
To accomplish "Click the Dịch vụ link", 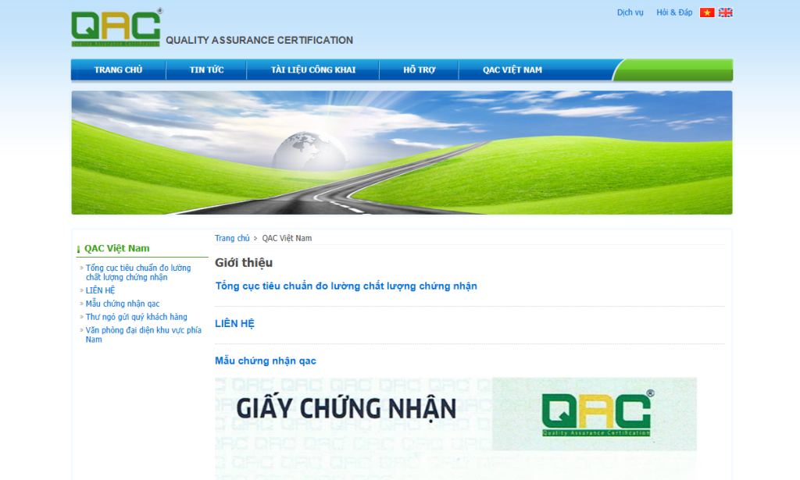I will coord(630,12).
